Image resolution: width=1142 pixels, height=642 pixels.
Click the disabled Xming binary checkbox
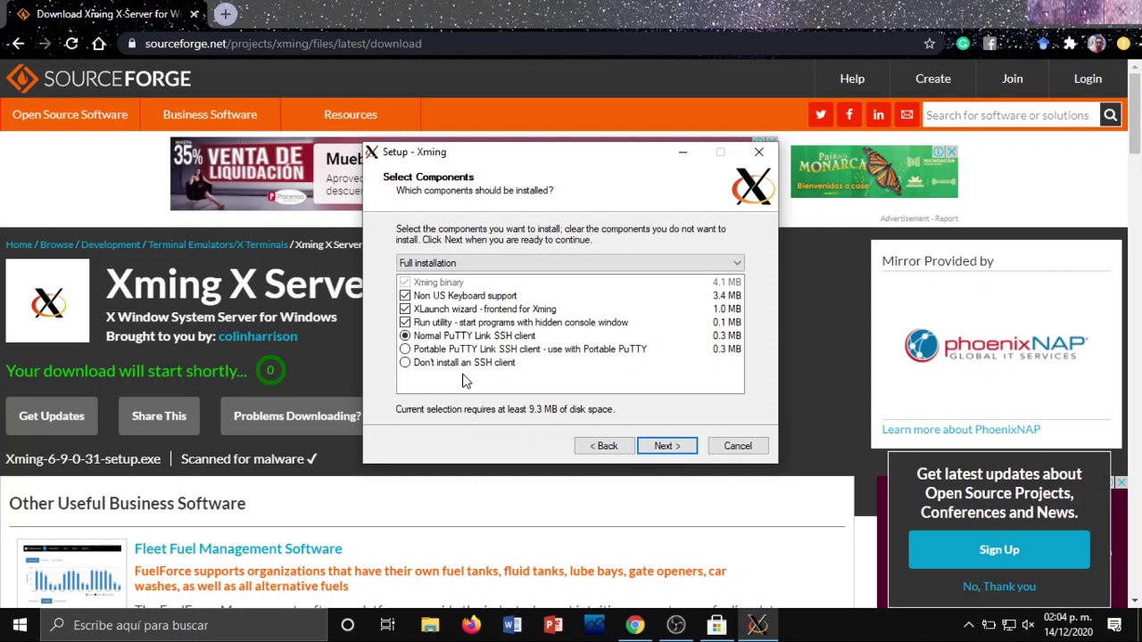tap(405, 282)
